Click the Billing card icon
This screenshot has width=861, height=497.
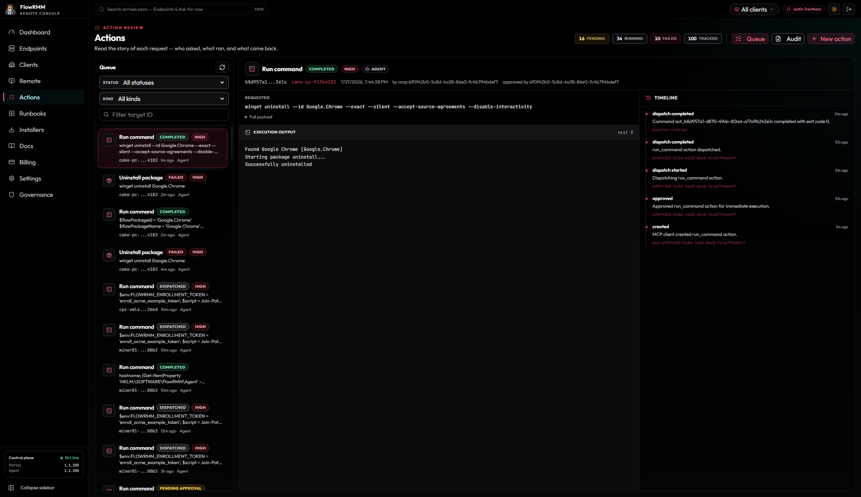pos(12,162)
